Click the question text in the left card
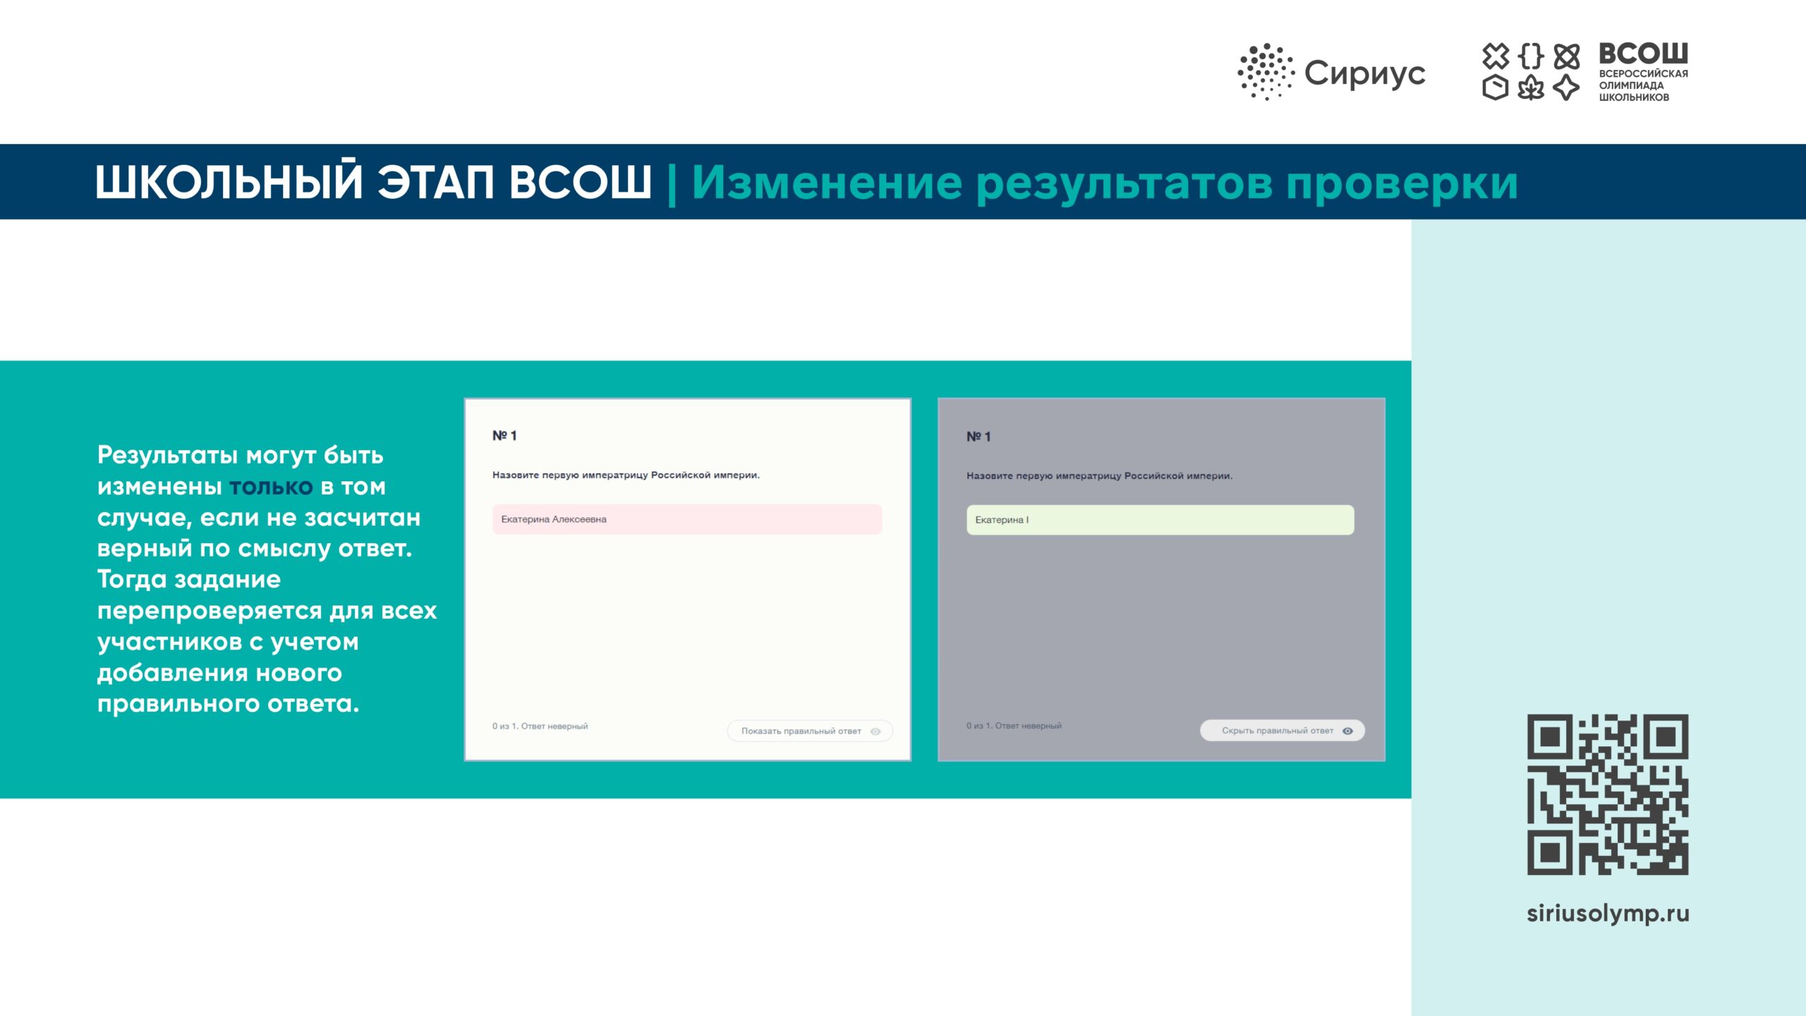Screen dimensions: 1806x1016 point(626,476)
